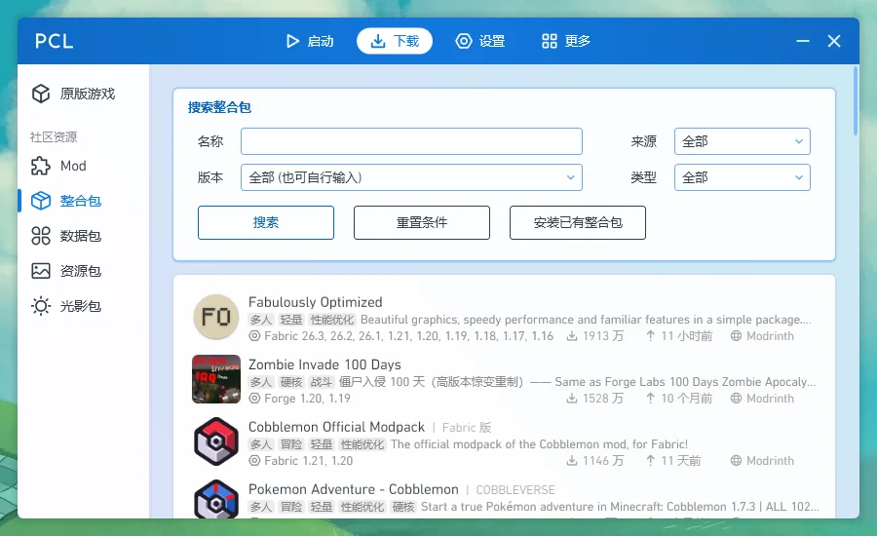
Task: Click the Zombie Invade 100 Days thumbnail
Action: point(216,379)
